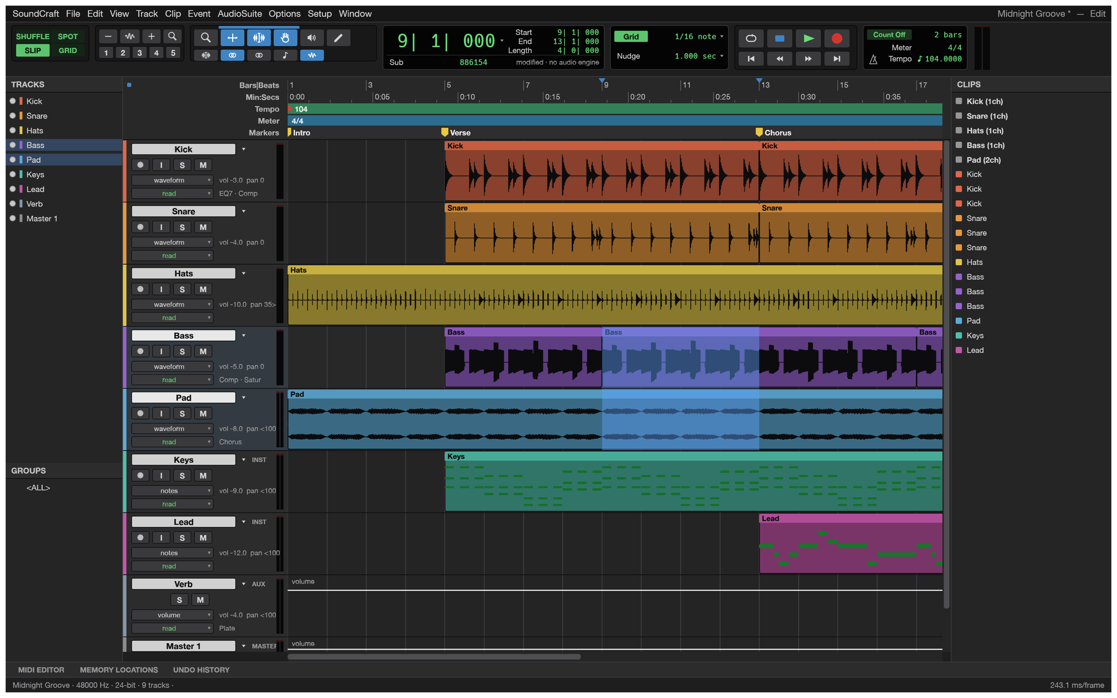Click the Fast Forward transport button
The height and width of the screenshot is (698, 1117).
(x=808, y=59)
